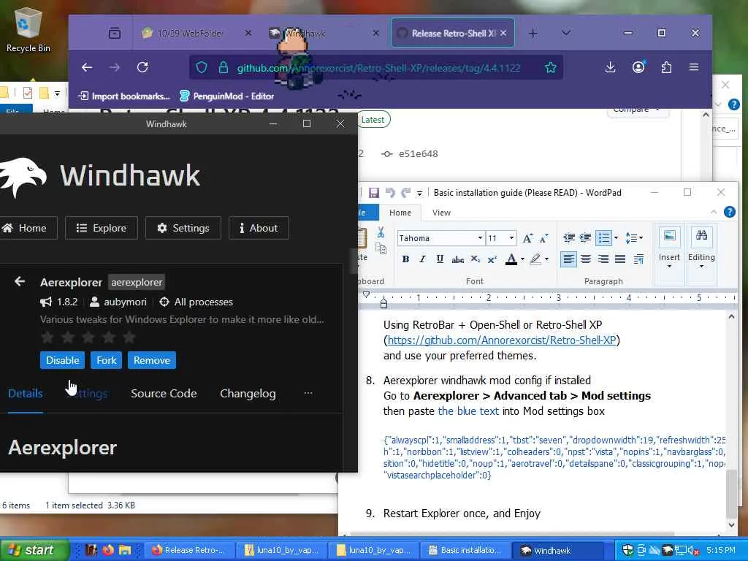This screenshot has width=748, height=561.
Task: Toggle superscript in WordPad
Action: tap(492, 259)
